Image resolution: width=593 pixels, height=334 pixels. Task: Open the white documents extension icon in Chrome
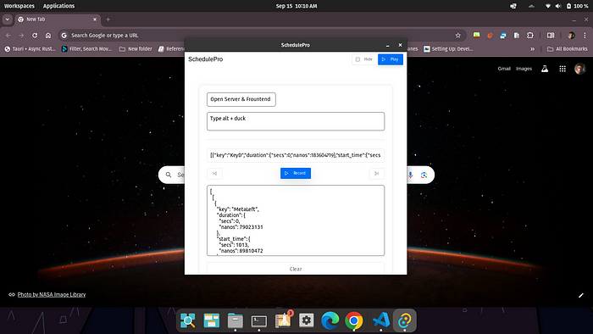tap(517, 35)
